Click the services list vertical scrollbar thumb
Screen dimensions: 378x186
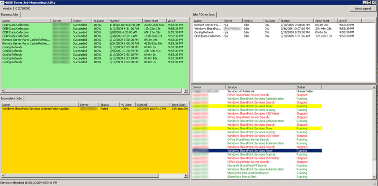pos(374,124)
